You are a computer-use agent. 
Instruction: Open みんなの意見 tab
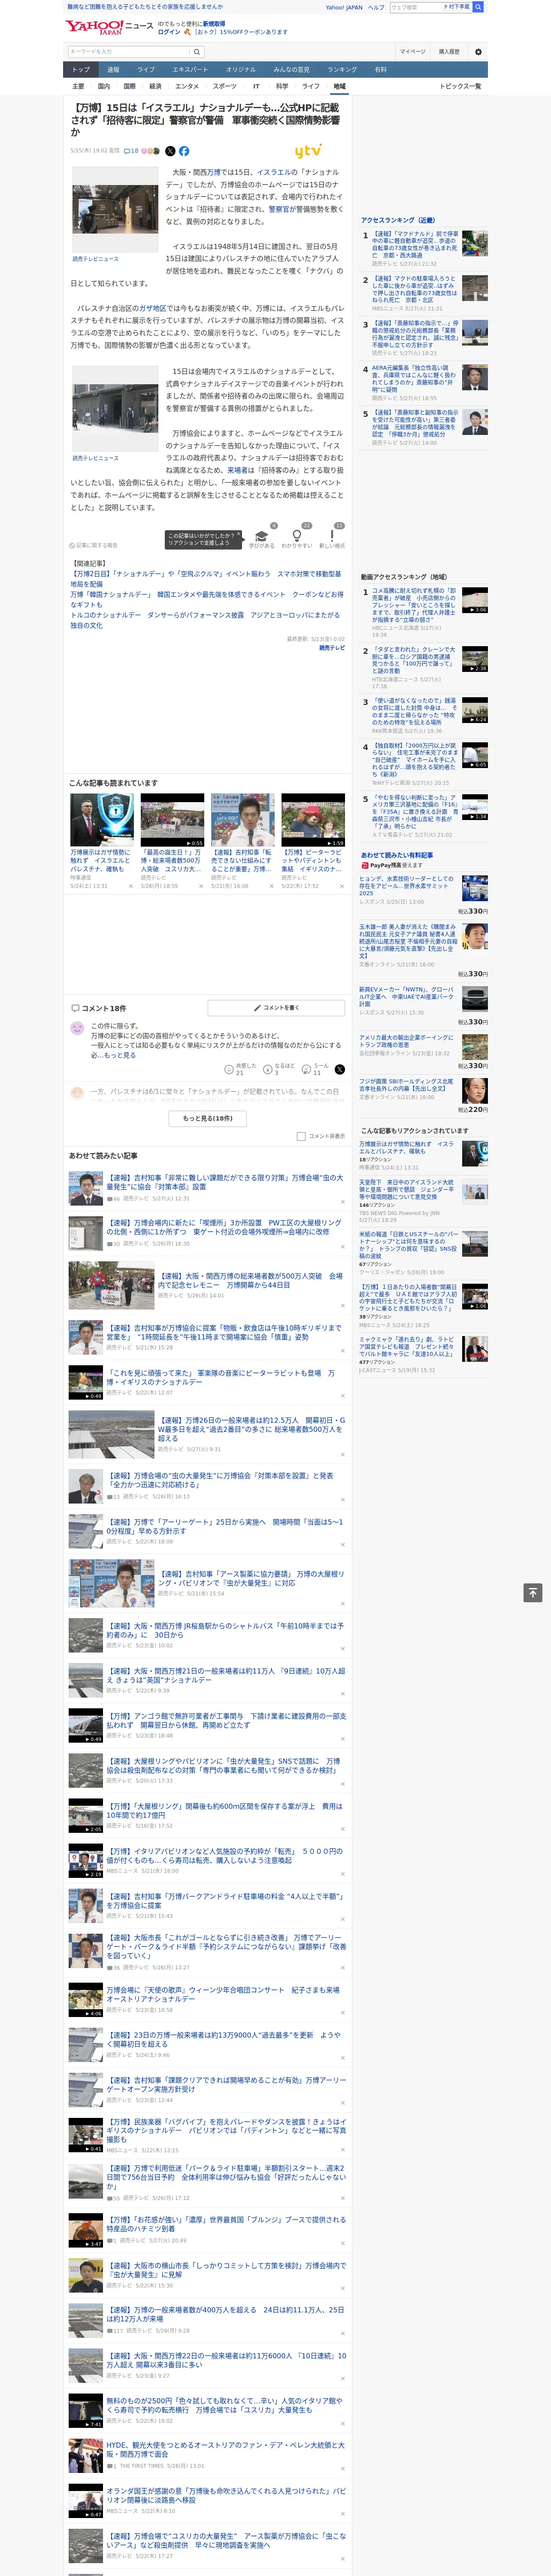point(291,69)
